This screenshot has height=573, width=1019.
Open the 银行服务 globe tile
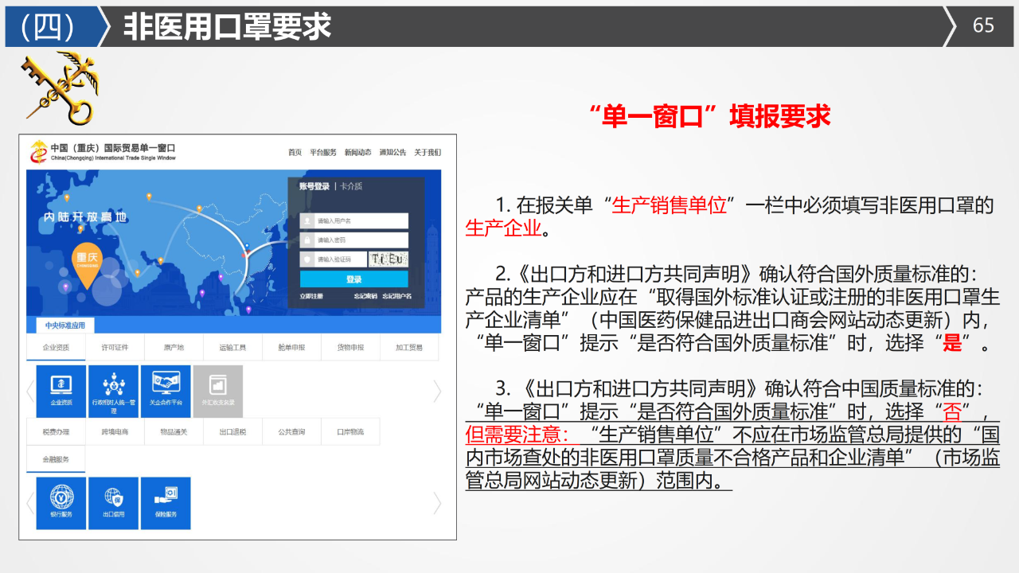pyautogui.click(x=61, y=503)
